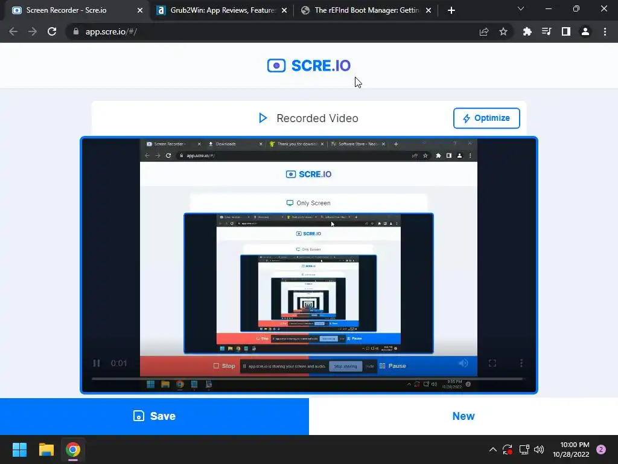
Task: Save the recorded video
Action: [154, 416]
